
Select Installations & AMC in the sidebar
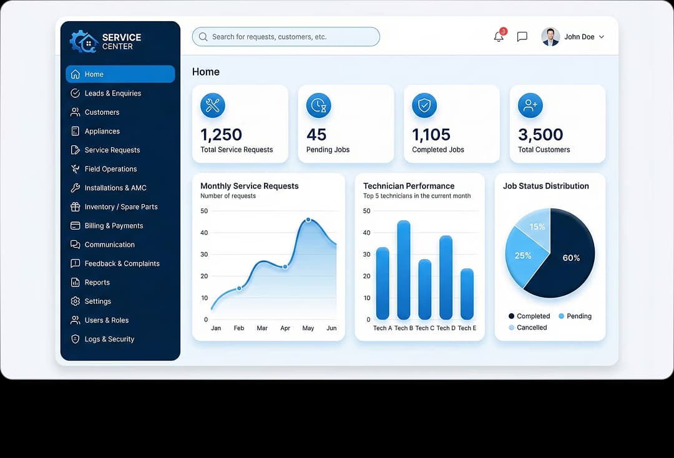coord(117,188)
